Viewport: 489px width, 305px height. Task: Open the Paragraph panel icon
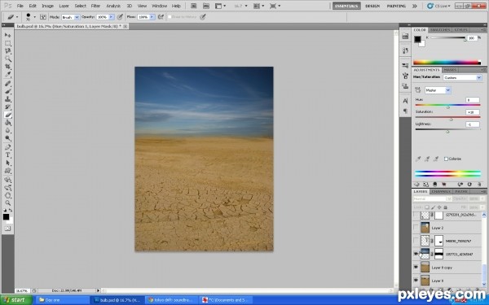(x=405, y=111)
